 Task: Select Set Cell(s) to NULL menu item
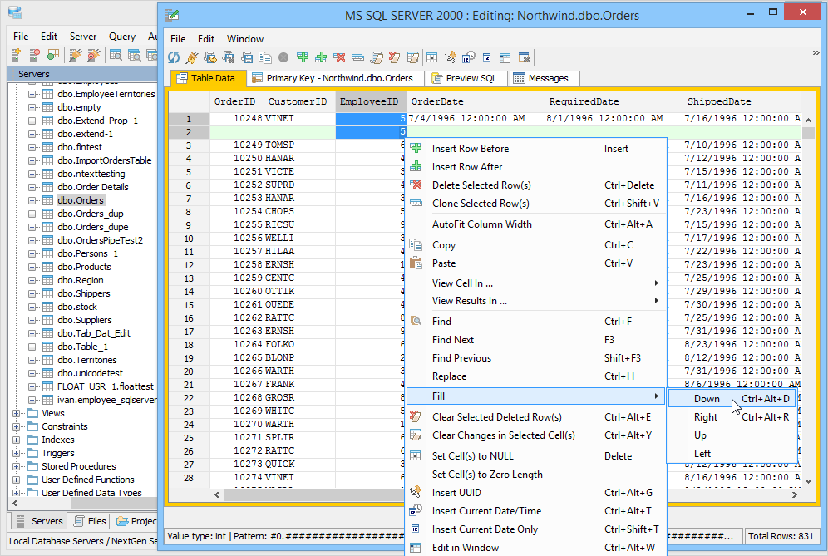pyautogui.click(x=536, y=455)
